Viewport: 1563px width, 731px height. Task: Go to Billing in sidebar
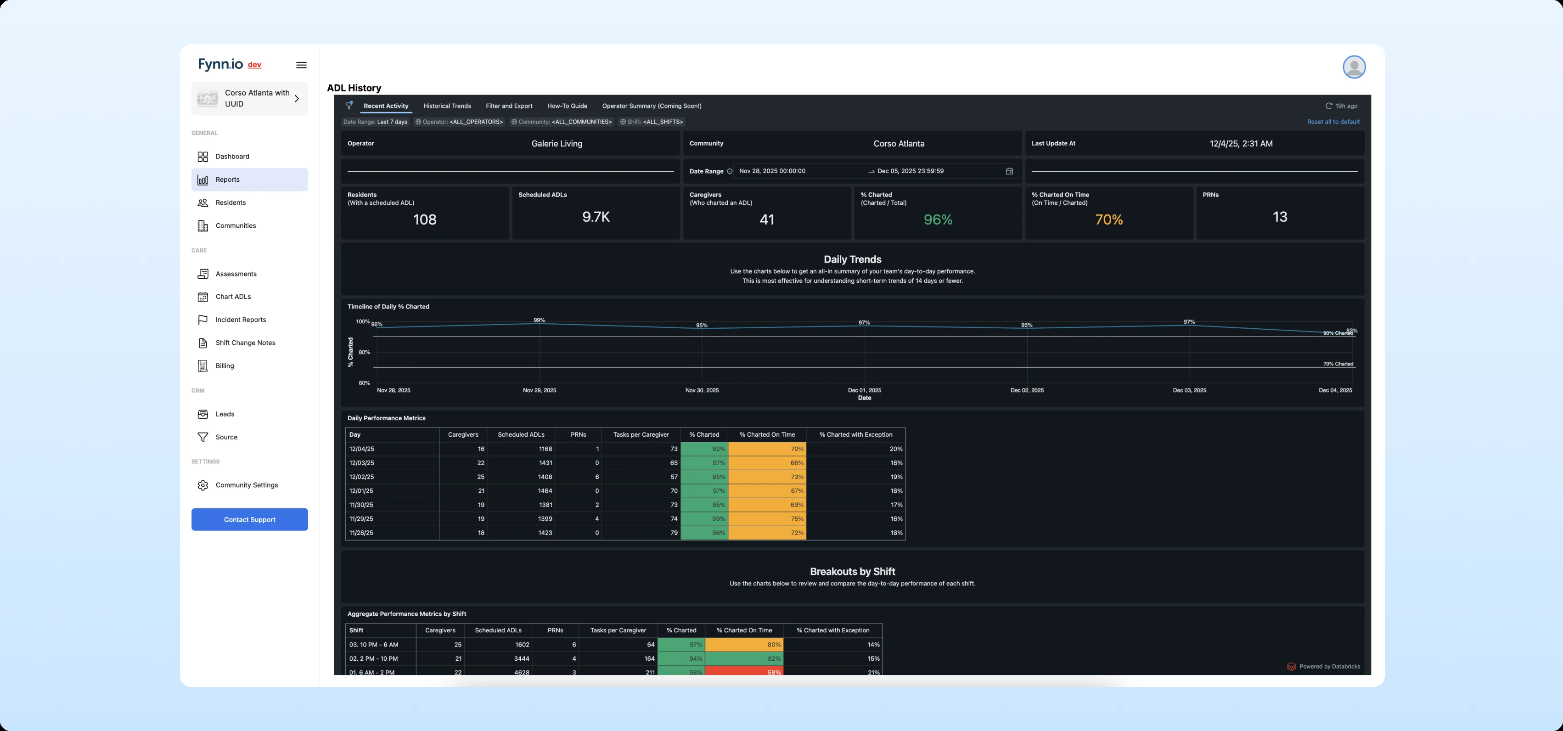[x=225, y=366]
